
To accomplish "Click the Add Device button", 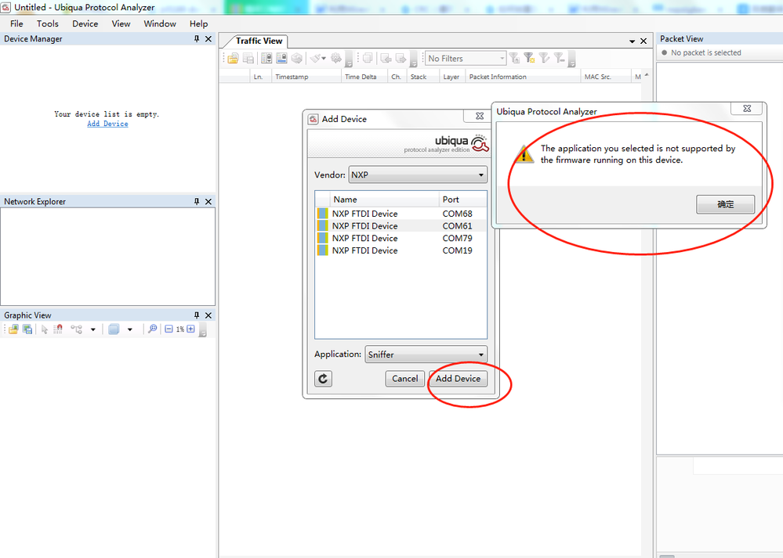I will pos(458,379).
